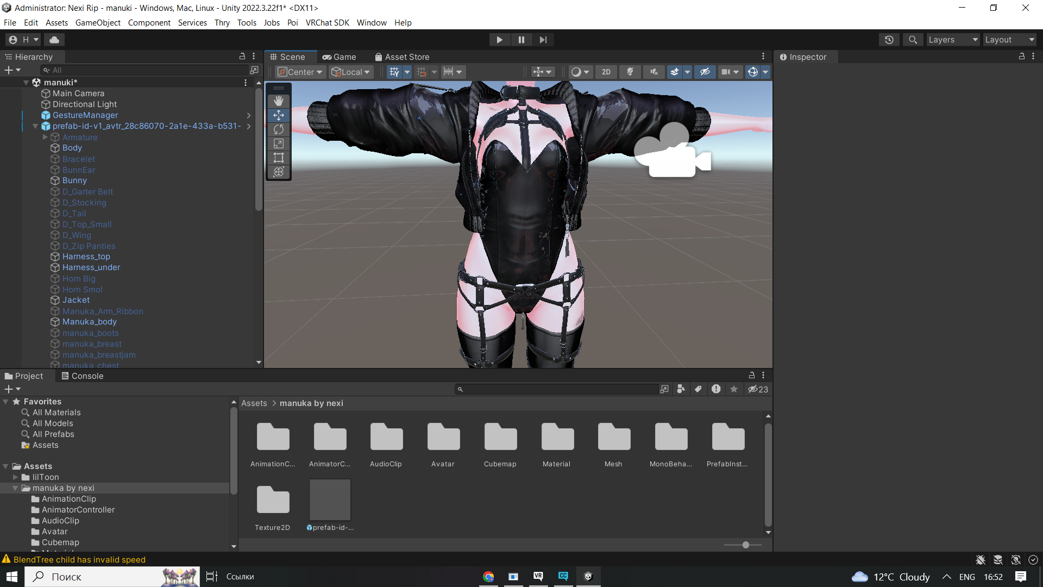Select All Materials favorite
The height and width of the screenshot is (587, 1043).
tap(56, 413)
